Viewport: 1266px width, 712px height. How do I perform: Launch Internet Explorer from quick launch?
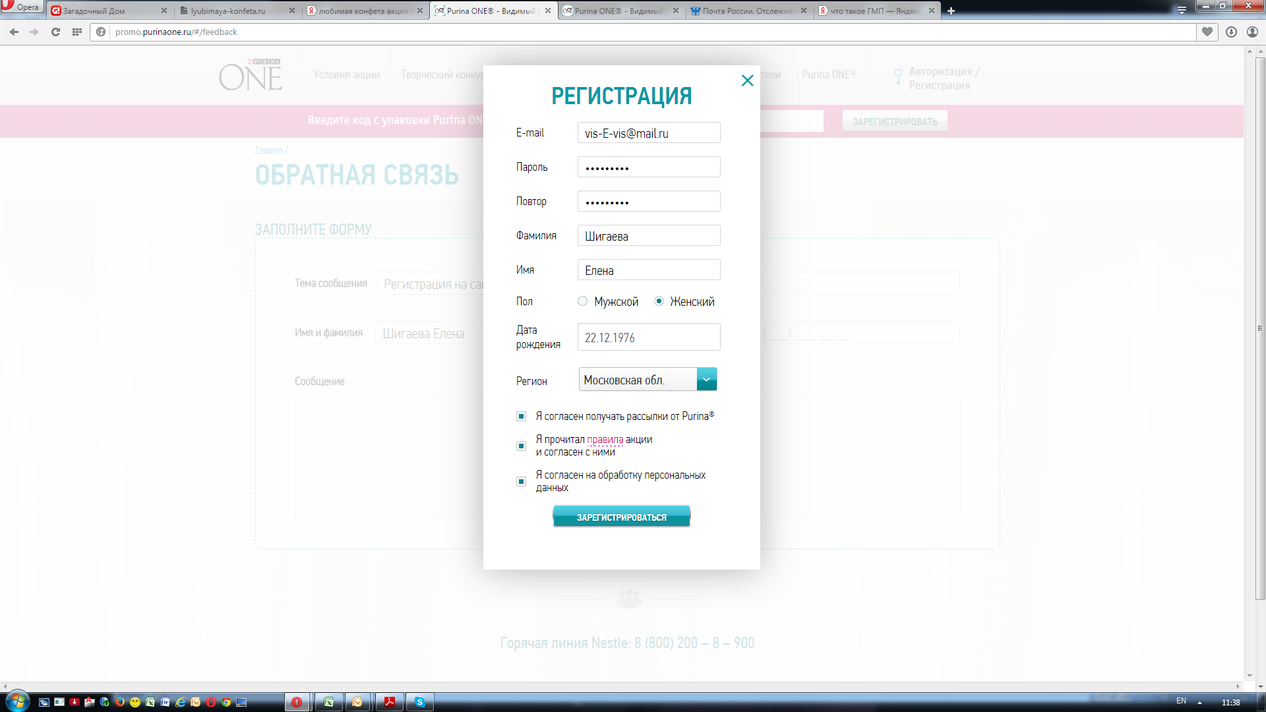[x=181, y=702]
